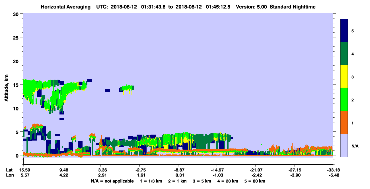Click the colorbar label "N/A"

coord(355,146)
